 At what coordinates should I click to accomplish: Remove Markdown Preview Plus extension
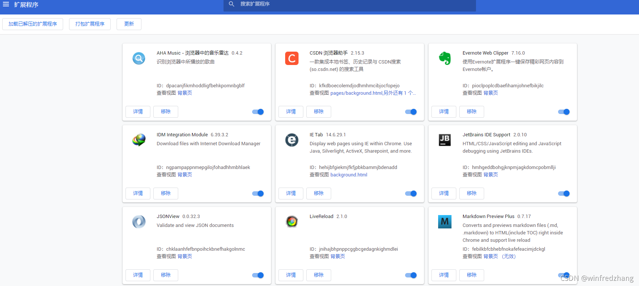[x=472, y=275]
